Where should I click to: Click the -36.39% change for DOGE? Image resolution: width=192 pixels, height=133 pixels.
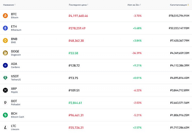coord(137,53)
